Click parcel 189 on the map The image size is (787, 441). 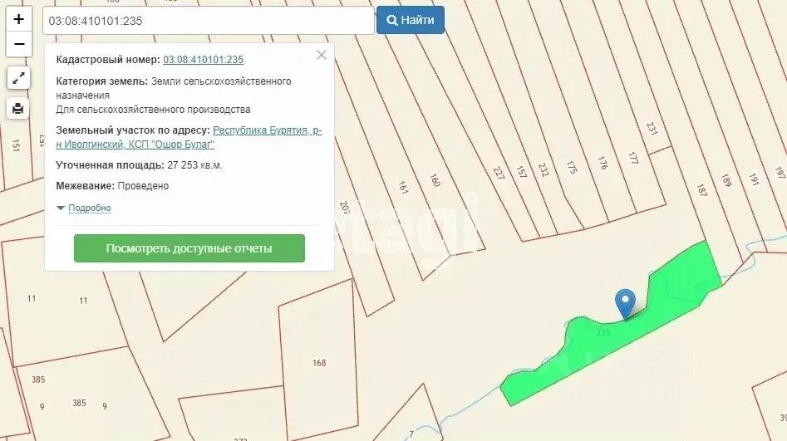tap(726, 180)
